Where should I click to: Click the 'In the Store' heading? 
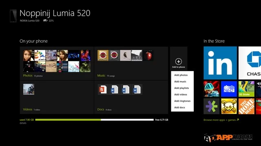click(x=214, y=41)
